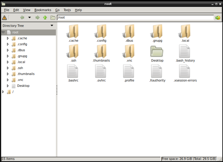Screen dimensions: 223x162
Task: Click the window resize grip corner
Action: [220, 159]
